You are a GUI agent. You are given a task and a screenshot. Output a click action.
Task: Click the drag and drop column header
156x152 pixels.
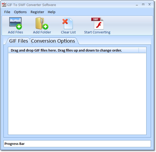pyautogui.click(x=74, y=50)
